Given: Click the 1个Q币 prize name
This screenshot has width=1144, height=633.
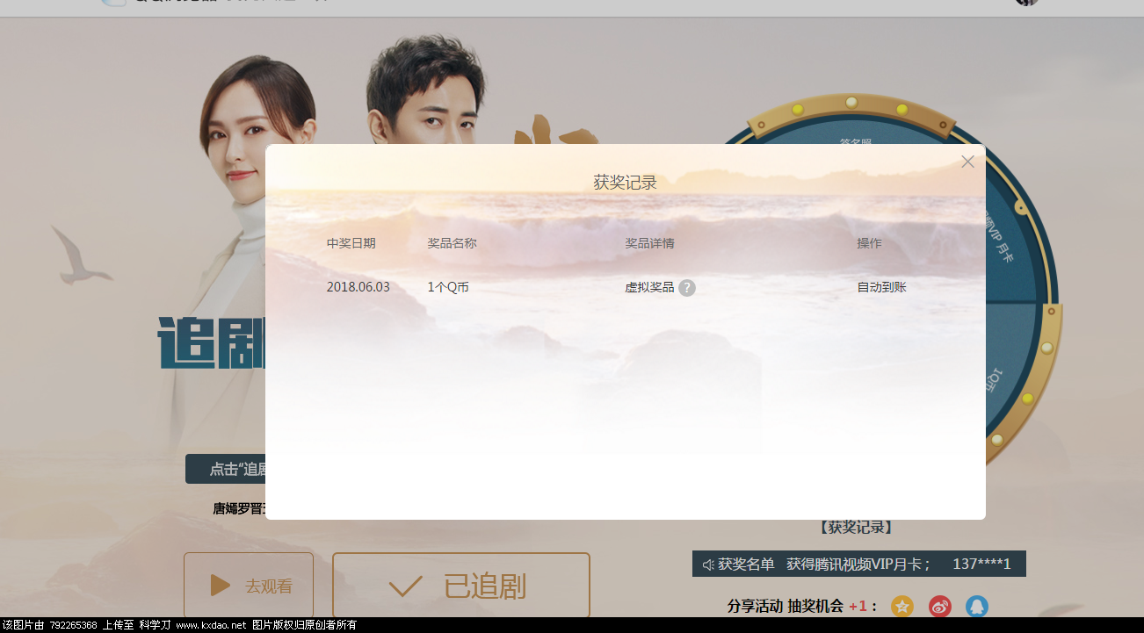Looking at the screenshot, I should (x=448, y=287).
